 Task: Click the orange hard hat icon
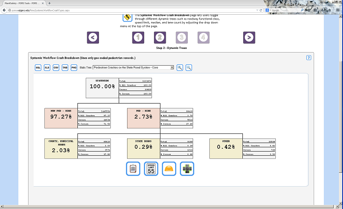pyautogui.click(x=169, y=169)
